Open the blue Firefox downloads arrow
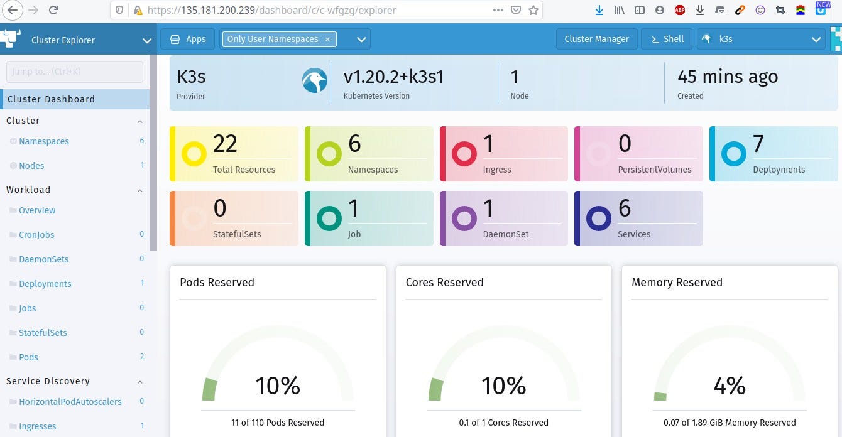This screenshot has width=842, height=437. (599, 10)
